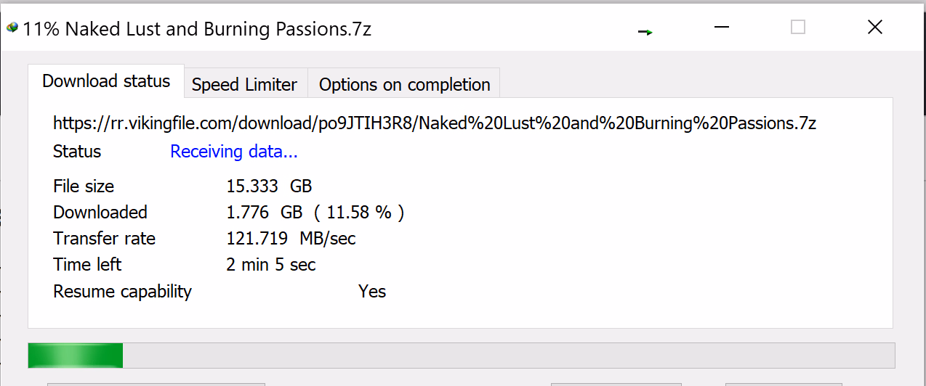
Task: Switch to the Download status tab
Action: click(x=106, y=81)
